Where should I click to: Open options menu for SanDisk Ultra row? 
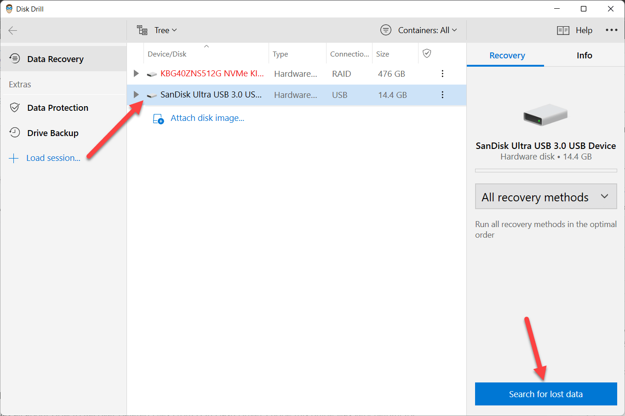(x=442, y=95)
